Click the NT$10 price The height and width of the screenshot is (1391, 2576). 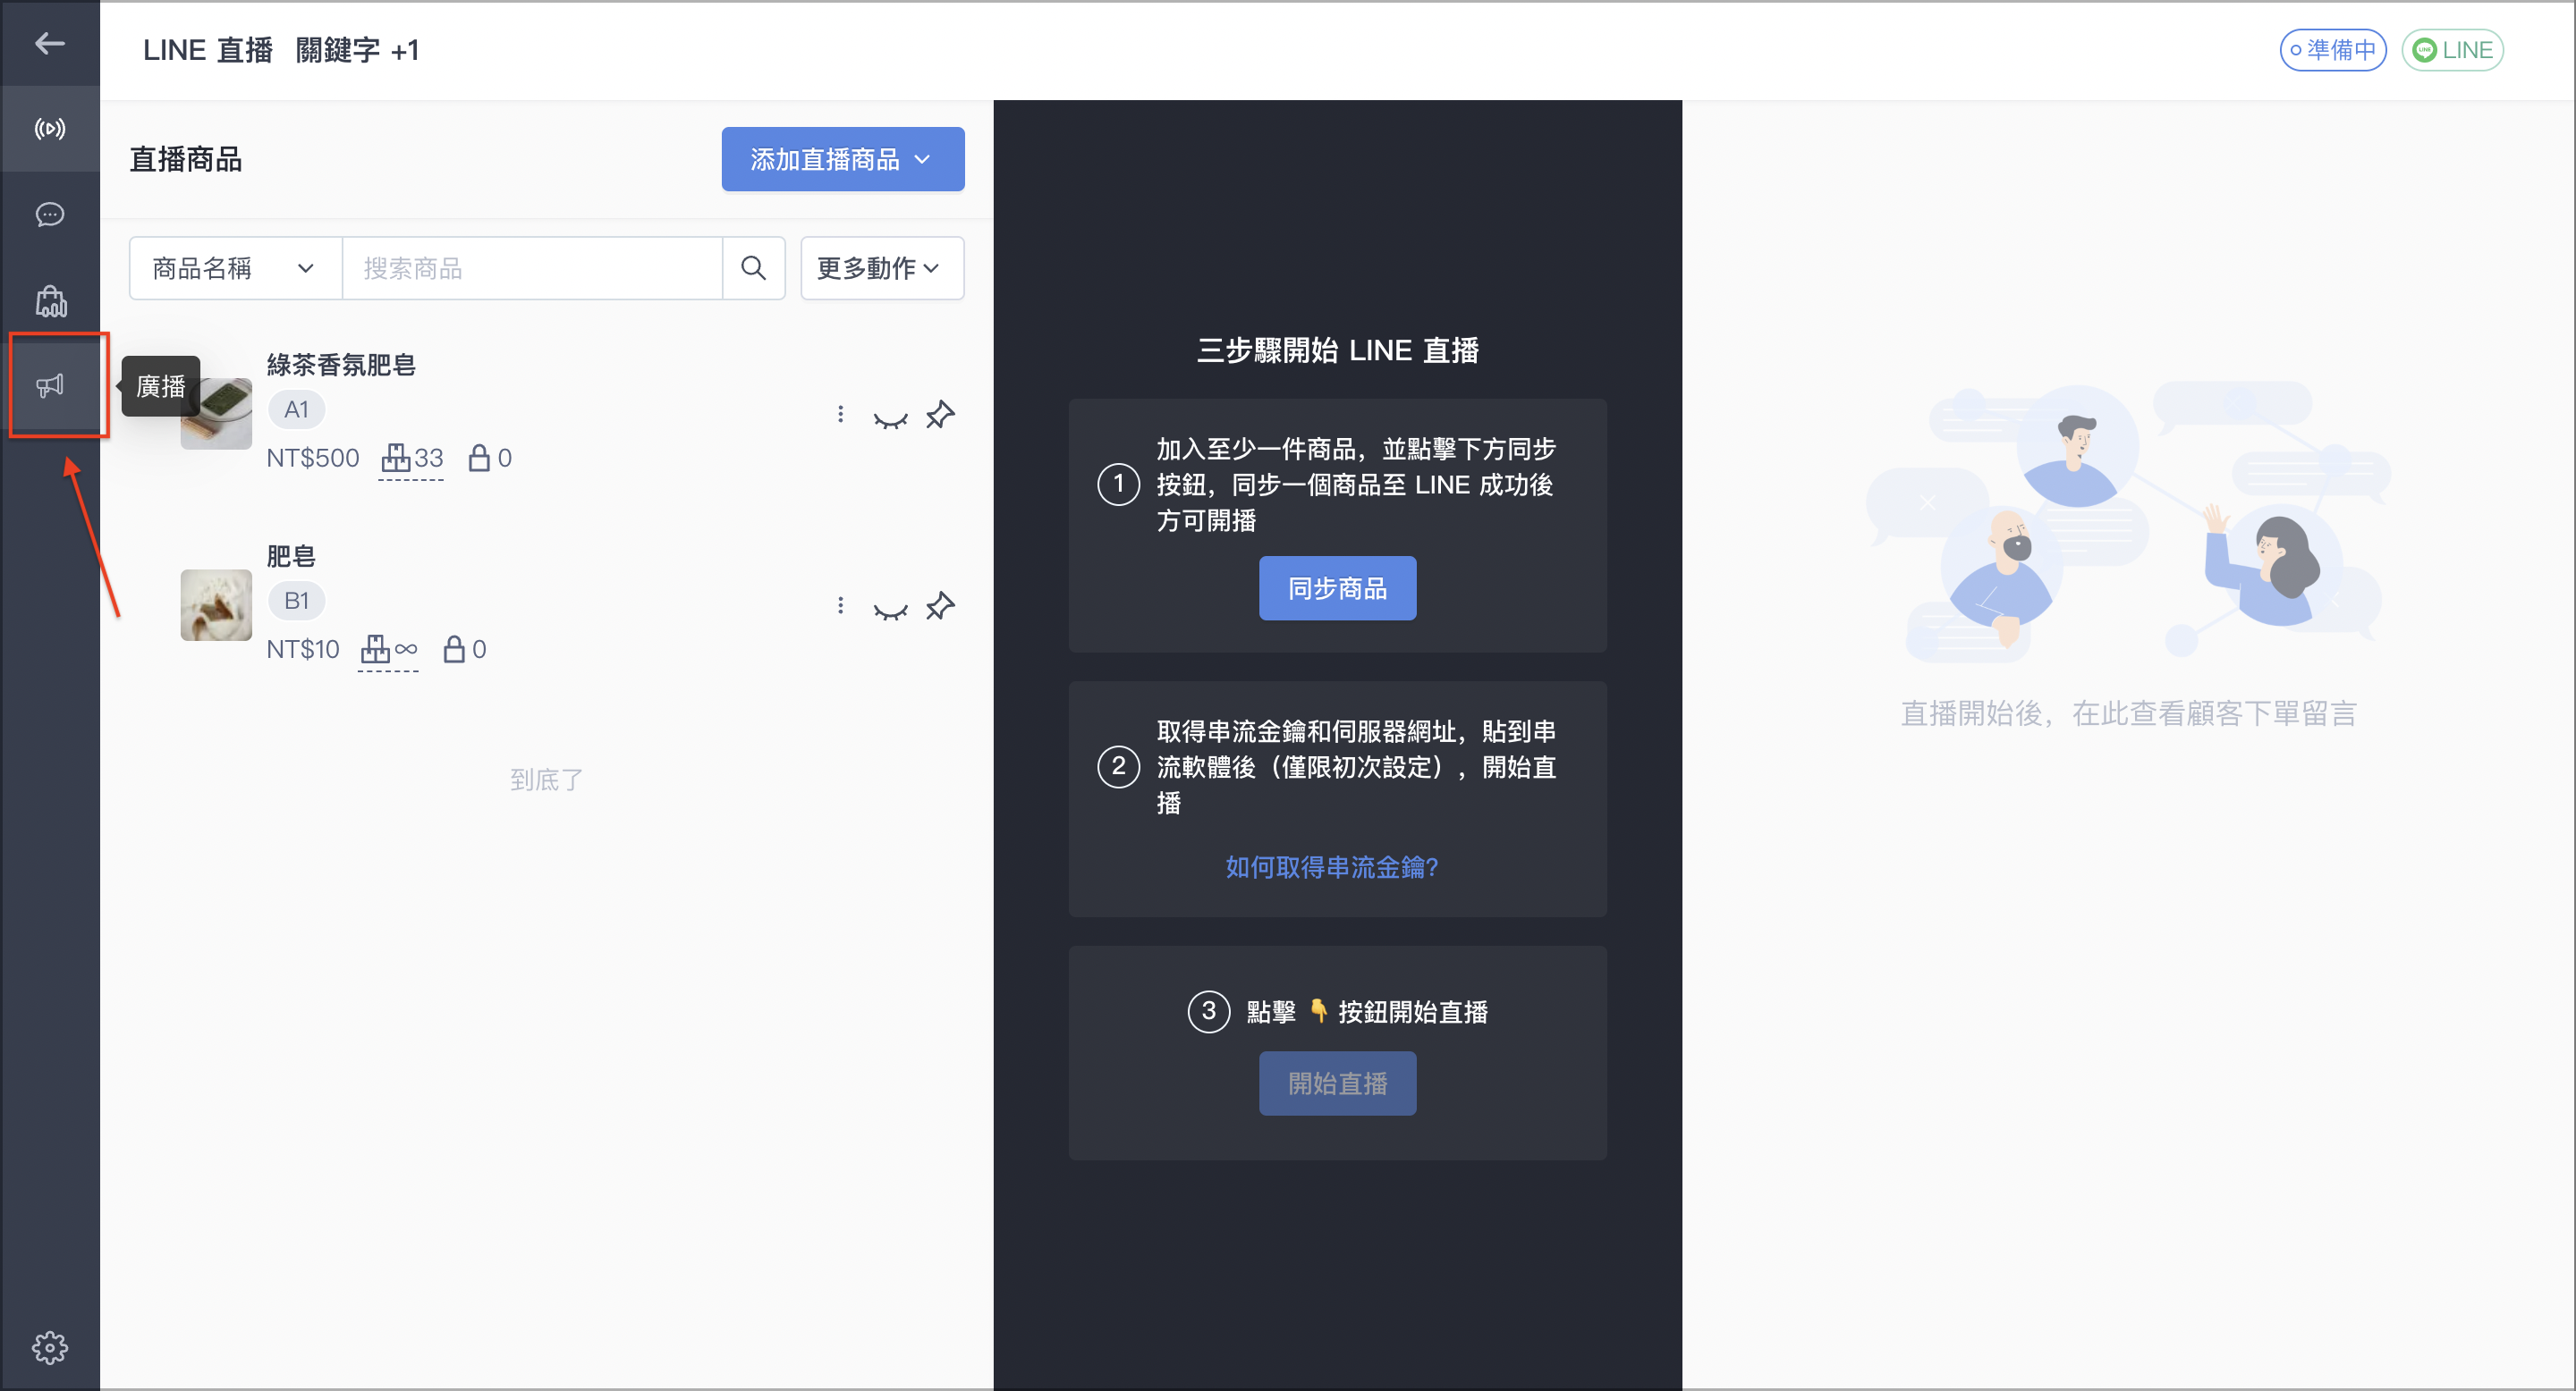coord(303,650)
